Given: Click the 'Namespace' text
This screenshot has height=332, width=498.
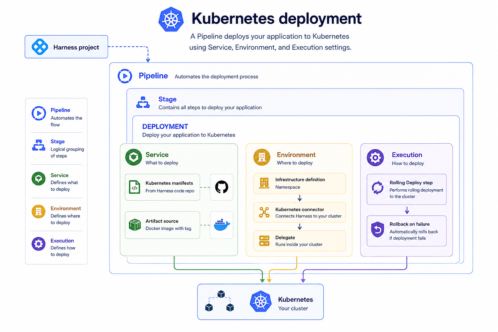Looking at the screenshot, I should [x=288, y=187].
